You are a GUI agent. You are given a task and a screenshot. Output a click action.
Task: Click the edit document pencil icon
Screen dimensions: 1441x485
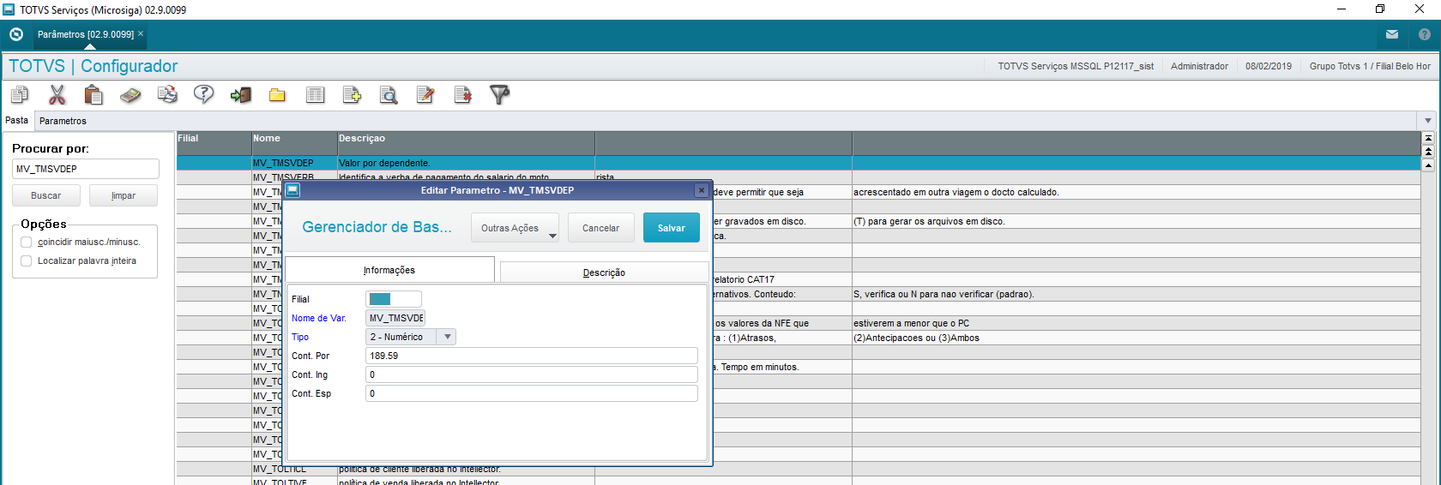425,95
